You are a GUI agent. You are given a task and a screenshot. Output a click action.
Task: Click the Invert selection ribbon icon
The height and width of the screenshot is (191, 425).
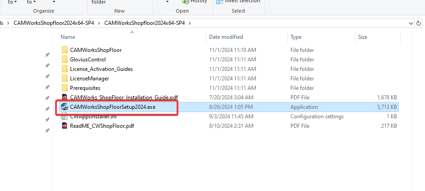(x=220, y=2)
